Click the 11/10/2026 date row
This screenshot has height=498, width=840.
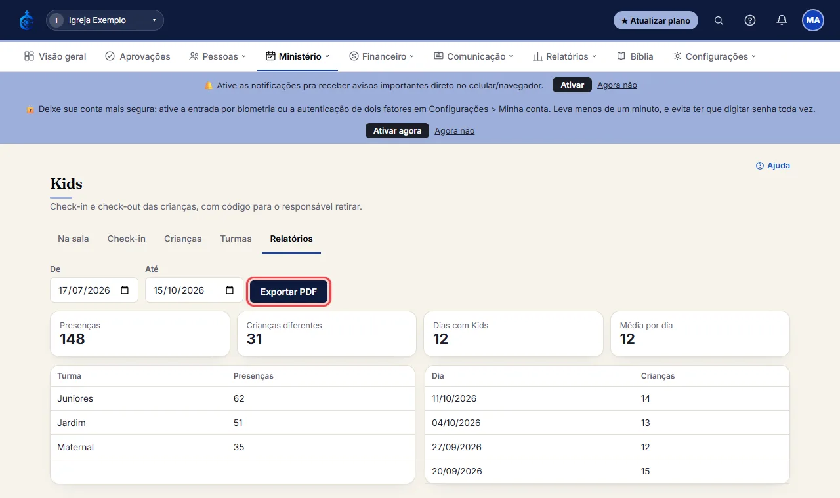607,398
